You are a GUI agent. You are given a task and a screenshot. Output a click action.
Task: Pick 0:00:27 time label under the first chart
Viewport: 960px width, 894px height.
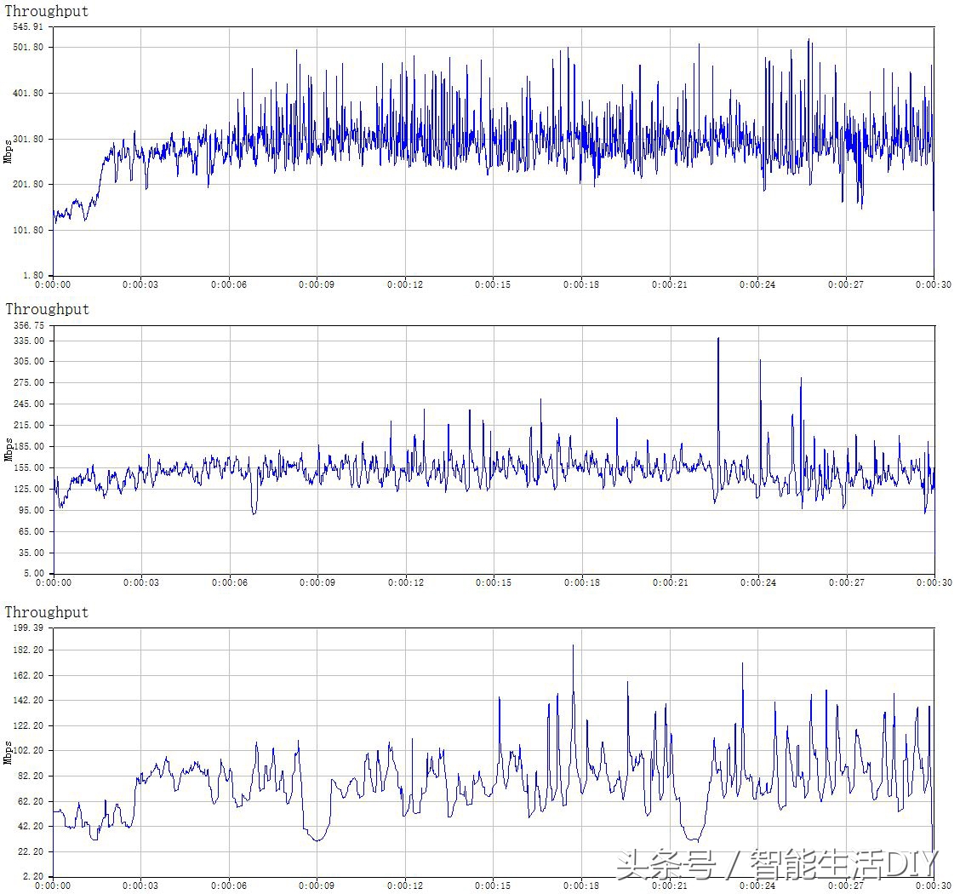pyautogui.click(x=845, y=284)
